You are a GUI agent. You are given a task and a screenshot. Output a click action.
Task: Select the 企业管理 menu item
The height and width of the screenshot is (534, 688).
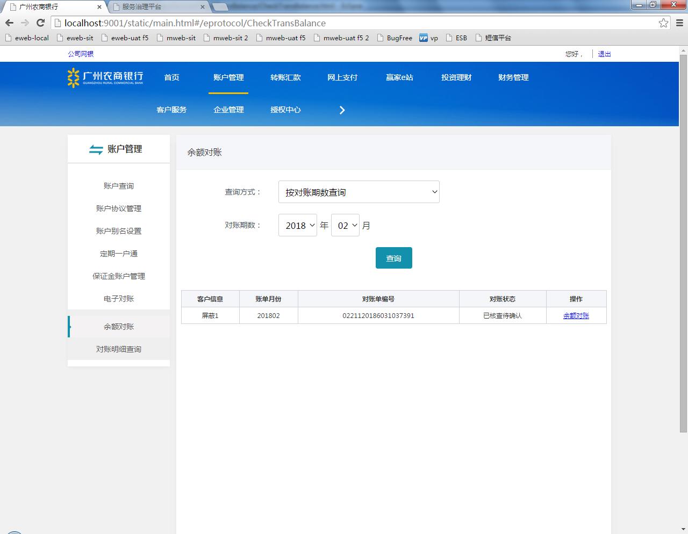(x=228, y=110)
